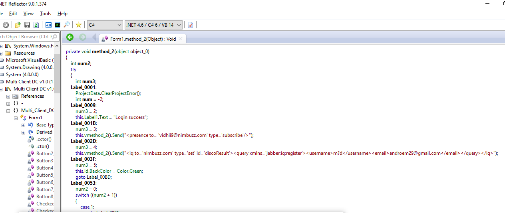Select the References node in tree
This screenshot has width=505, height=213.
pyautogui.click(x=32, y=96)
